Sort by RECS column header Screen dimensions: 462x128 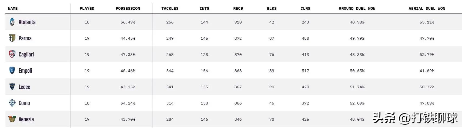point(238,8)
